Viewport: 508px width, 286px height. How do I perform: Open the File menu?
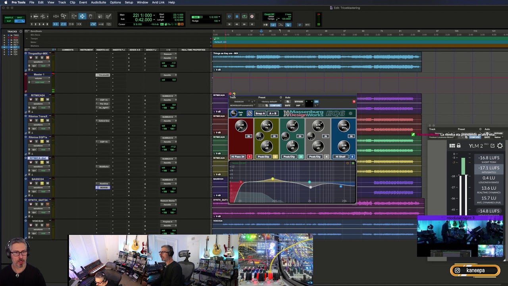pos(31,2)
